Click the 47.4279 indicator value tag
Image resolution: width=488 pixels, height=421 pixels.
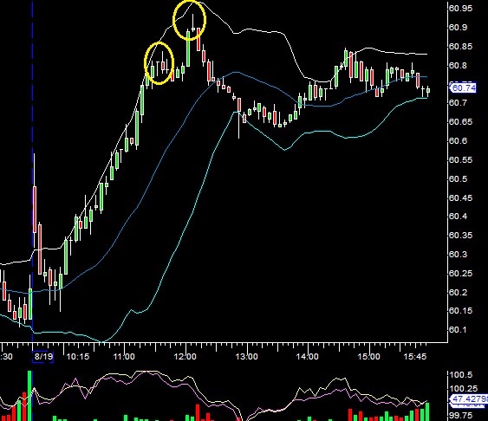pos(469,399)
